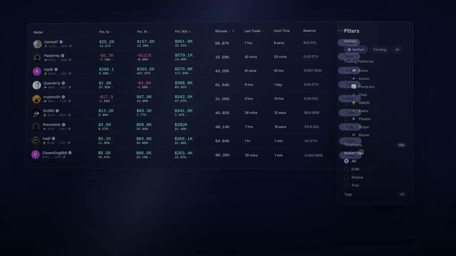
Task: Sort by the Last Trade column
Action: click(x=254, y=31)
